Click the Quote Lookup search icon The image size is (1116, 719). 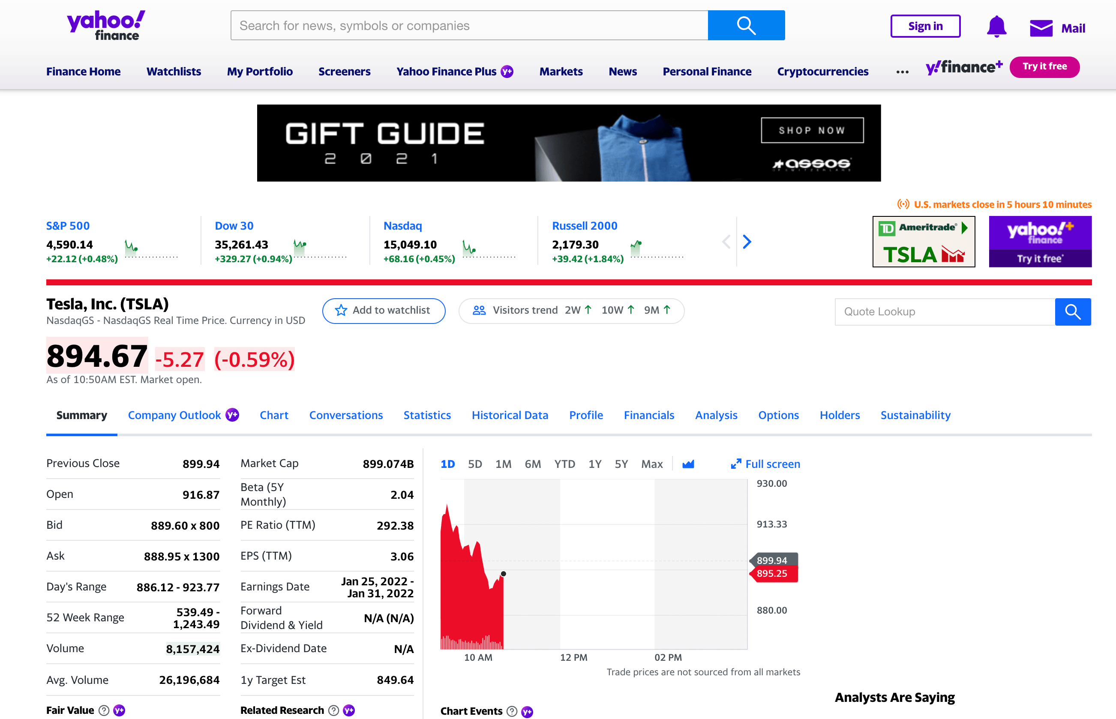(x=1072, y=312)
